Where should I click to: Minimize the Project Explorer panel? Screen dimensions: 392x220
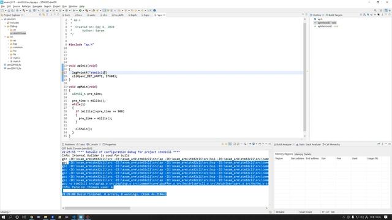55,15
